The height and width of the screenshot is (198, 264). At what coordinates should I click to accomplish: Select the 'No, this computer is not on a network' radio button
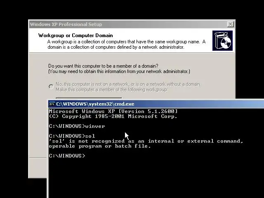[x=51, y=87]
